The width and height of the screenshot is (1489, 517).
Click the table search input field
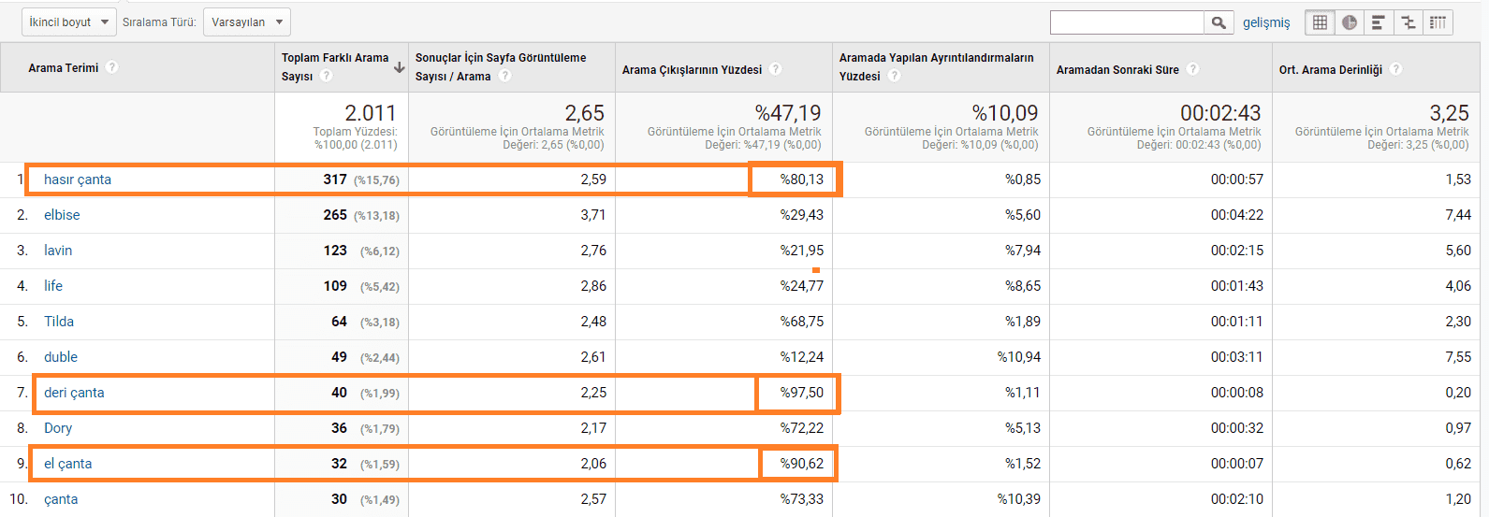[x=1127, y=22]
